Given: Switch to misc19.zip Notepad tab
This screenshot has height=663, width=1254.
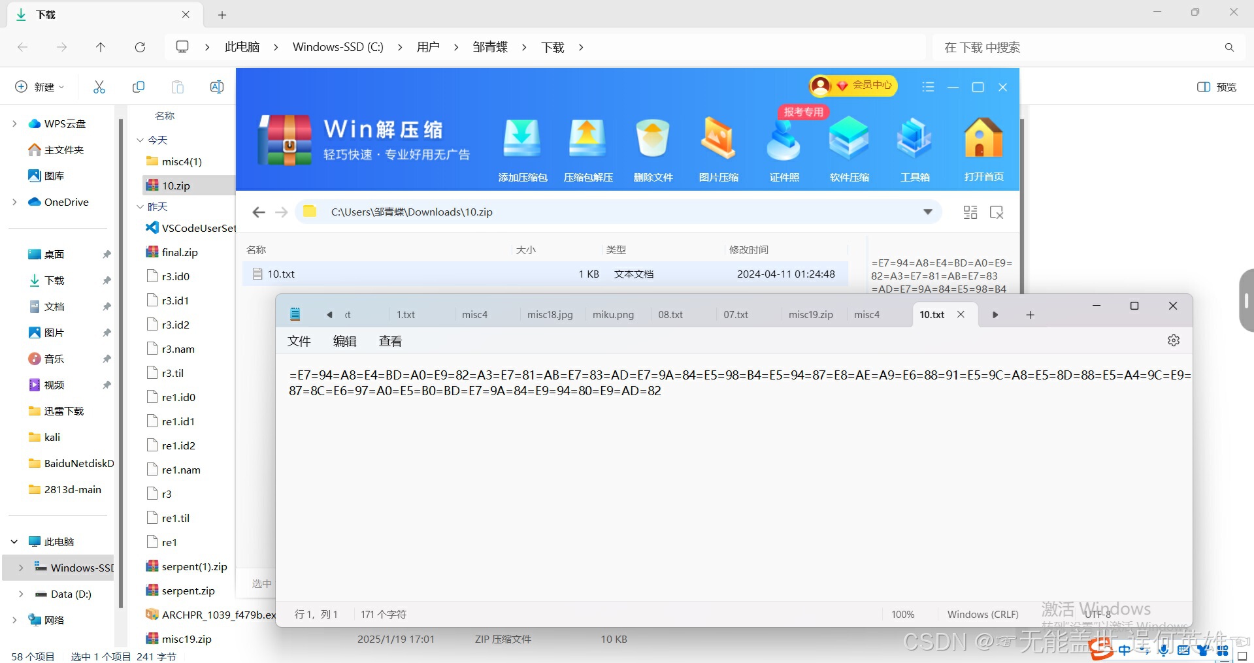Looking at the screenshot, I should click(811, 315).
